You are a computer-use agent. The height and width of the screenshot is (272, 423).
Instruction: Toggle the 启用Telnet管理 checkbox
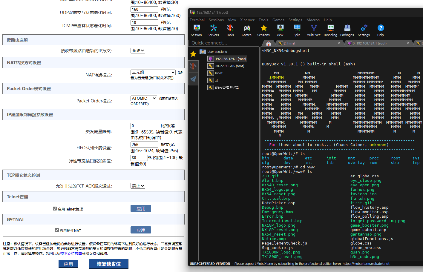point(55,209)
